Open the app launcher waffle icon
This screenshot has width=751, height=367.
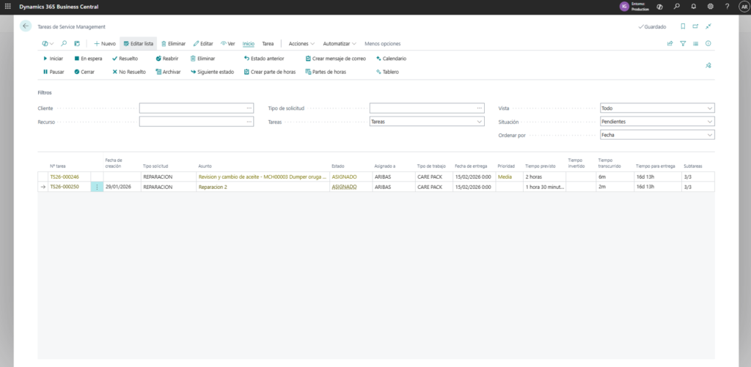[7, 6]
